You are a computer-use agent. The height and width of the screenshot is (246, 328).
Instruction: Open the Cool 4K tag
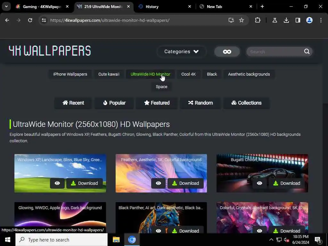[188, 74]
